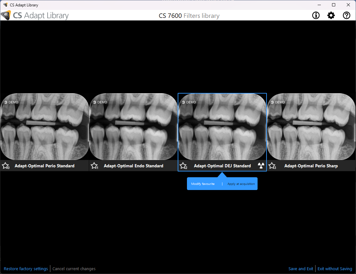Screen dimensions: 356x274
Task: Click Save and Exit
Action: (x=301, y=269)
